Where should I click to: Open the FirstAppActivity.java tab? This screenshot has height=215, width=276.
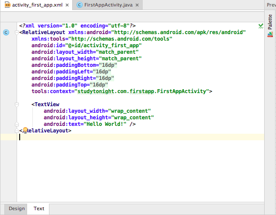click(108, 5)
